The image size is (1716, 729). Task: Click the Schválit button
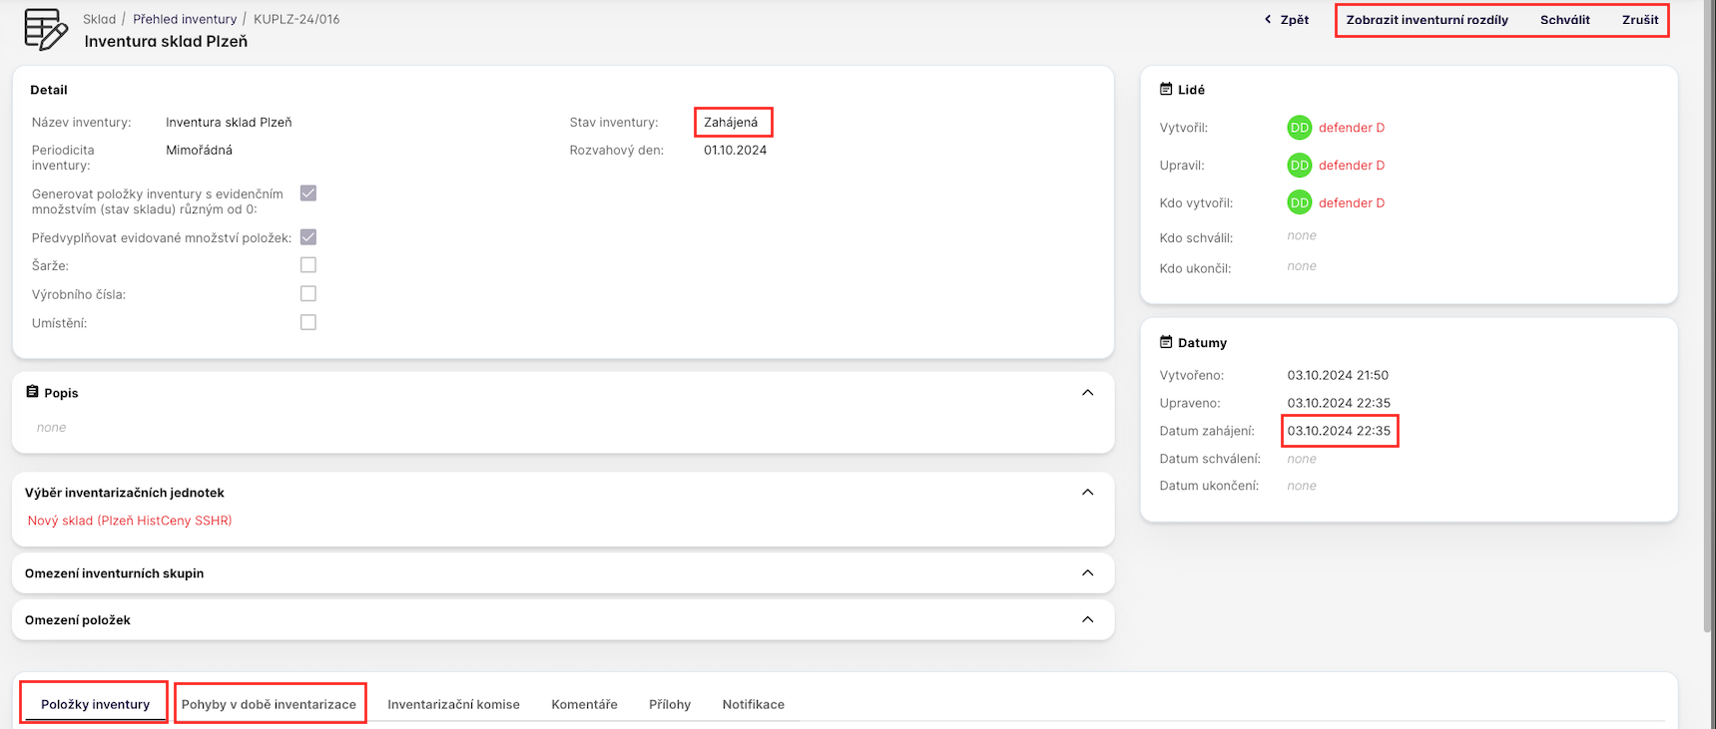(1564, 20)
